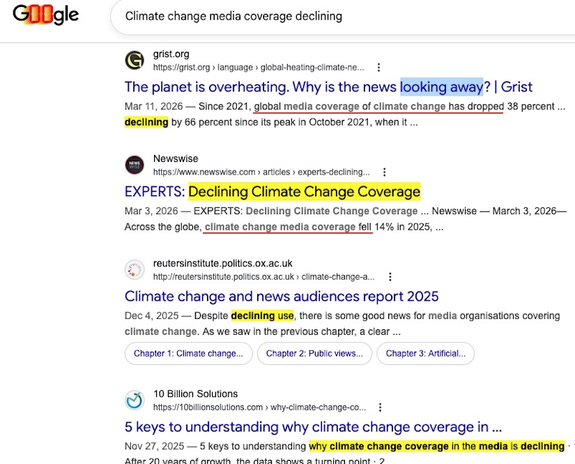
Task: Click the 10 Billion Solutions favicon
Action: click(135, 401)
